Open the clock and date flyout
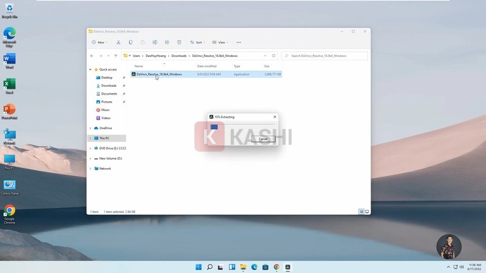This screenshot has height=273, width=486. (x=474, y=267)
